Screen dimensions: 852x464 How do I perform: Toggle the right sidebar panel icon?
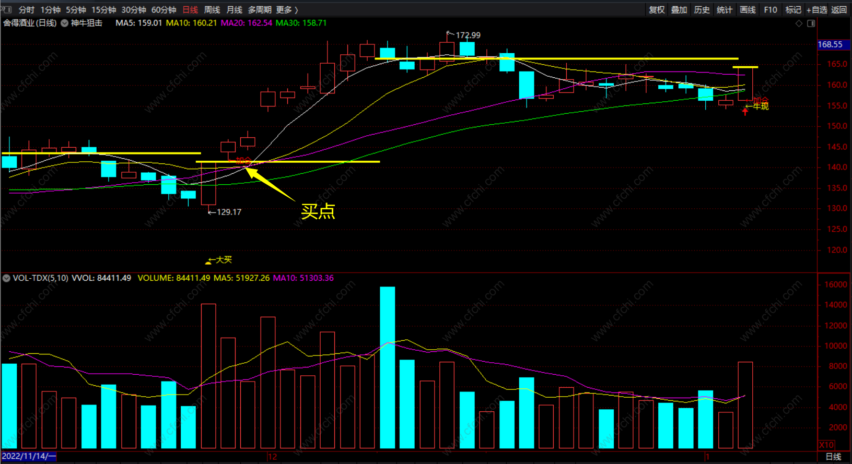811,23
